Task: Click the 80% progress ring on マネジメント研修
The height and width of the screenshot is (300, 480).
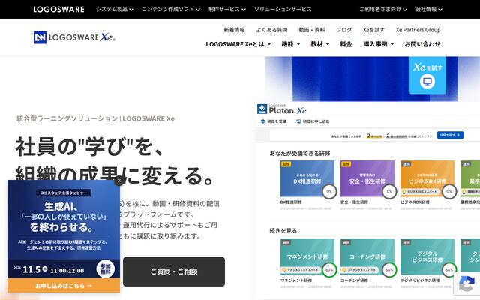Action: click(x=329, y=270)
